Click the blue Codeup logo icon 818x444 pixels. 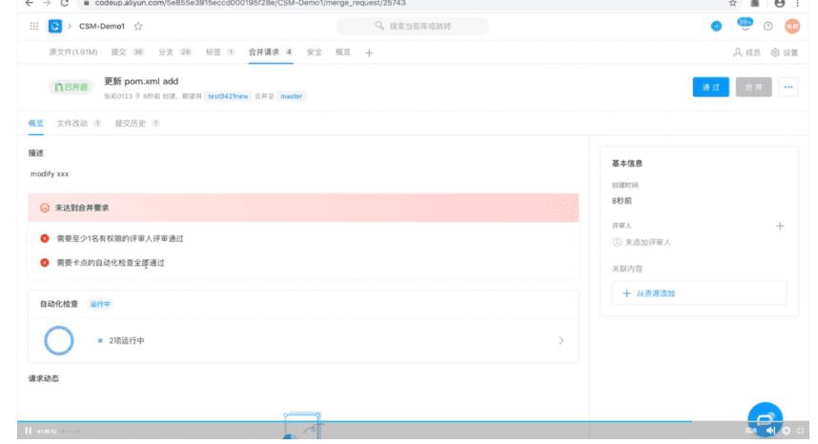[x=54, y=26]
